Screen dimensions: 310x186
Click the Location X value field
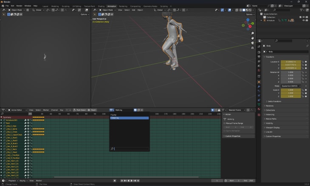pos(291,62)
